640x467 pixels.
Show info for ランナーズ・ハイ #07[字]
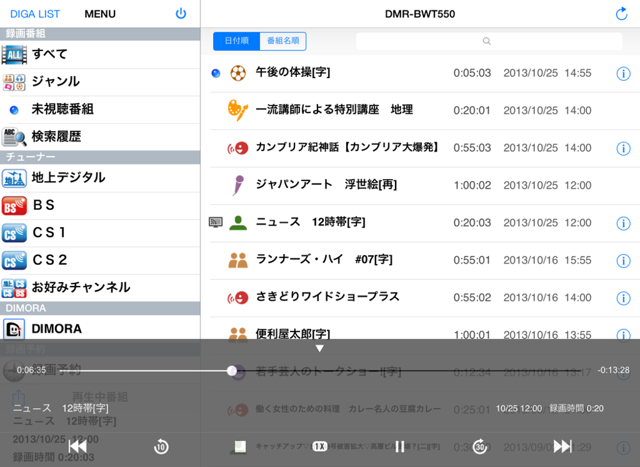coord(623,260)
